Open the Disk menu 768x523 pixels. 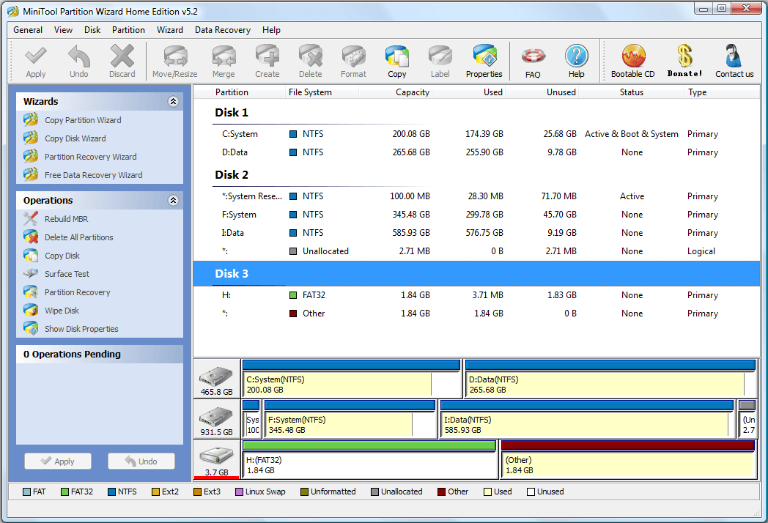(x=92, y=30)
